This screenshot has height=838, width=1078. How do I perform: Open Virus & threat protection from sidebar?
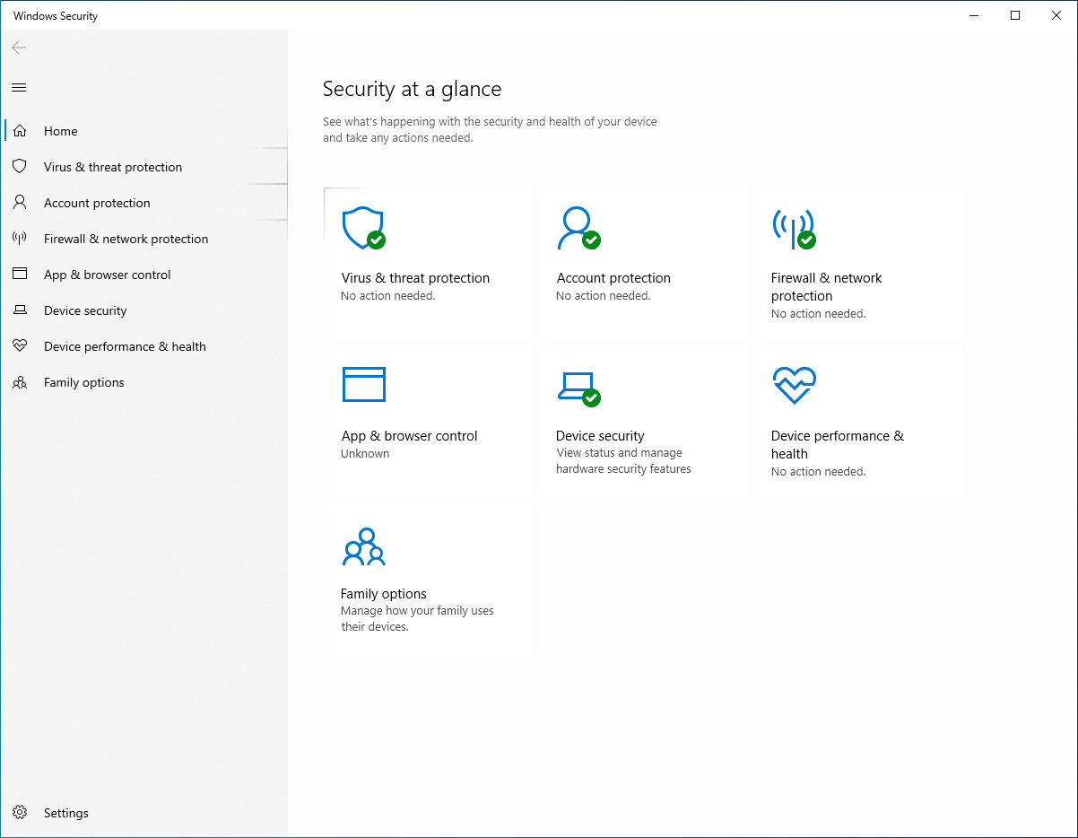(144, 167)
